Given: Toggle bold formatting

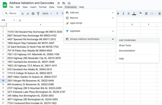Looking at the screenshot, I should point(118,13).
